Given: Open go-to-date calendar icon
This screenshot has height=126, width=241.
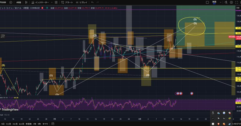Looking at the screenshot, I should tap(53, 124).
